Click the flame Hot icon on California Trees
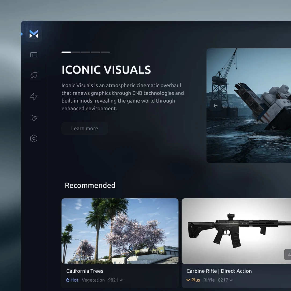The width and height of the screenshot is (291, 291). (x=68, y=280)
